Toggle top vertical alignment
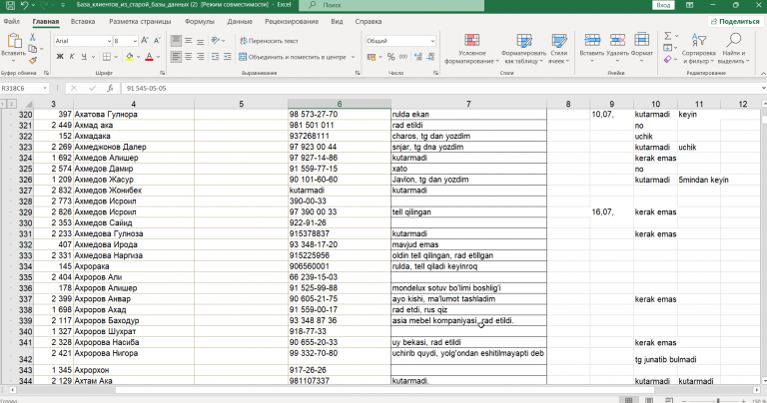The height and width of the screenshot is (403, 767). 176,41
